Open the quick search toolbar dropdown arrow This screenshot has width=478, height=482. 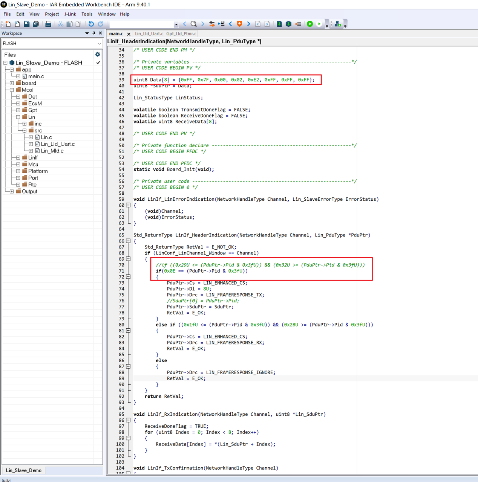(176, 24)
